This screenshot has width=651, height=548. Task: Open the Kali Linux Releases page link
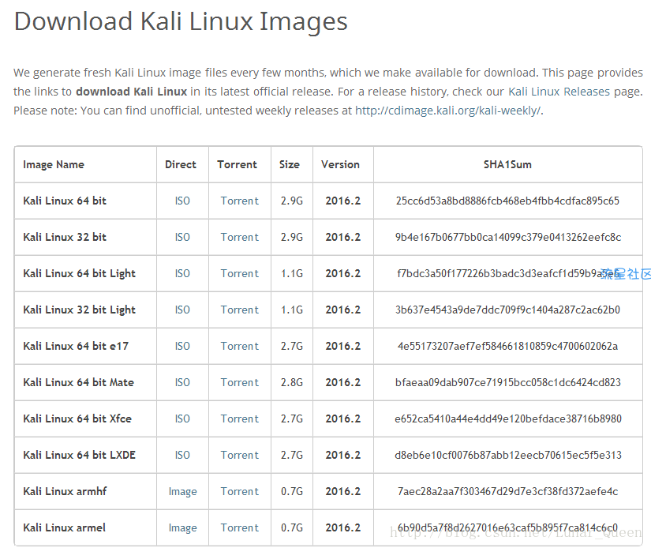point(559,92)
